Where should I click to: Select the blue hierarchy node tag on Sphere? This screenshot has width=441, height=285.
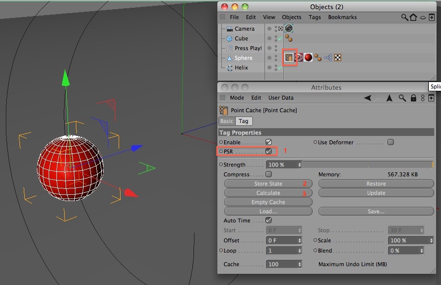pos(328,58)
